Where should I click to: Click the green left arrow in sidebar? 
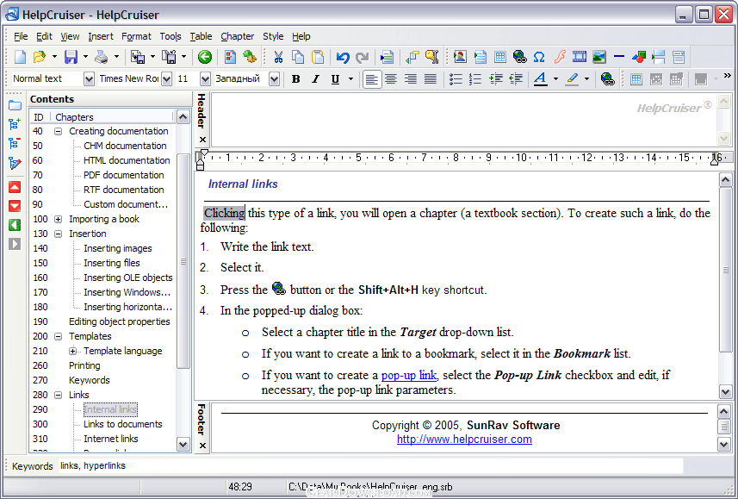click(15, 225)
